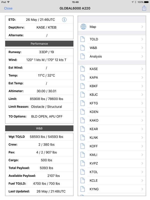Tap the Runway value 33DP / 19
150x200 pixels.
pyautogui.click(x=46, y=52)
